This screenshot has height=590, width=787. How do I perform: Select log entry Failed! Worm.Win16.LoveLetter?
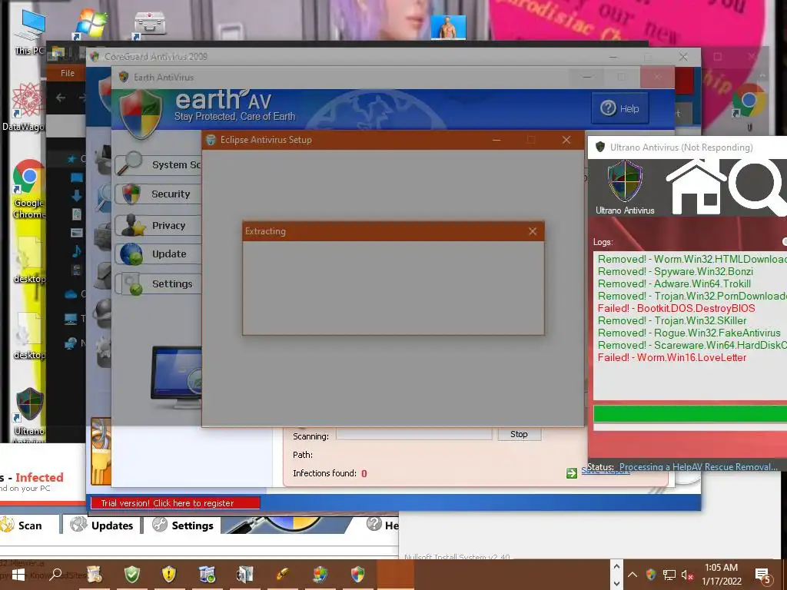[672, 357]
